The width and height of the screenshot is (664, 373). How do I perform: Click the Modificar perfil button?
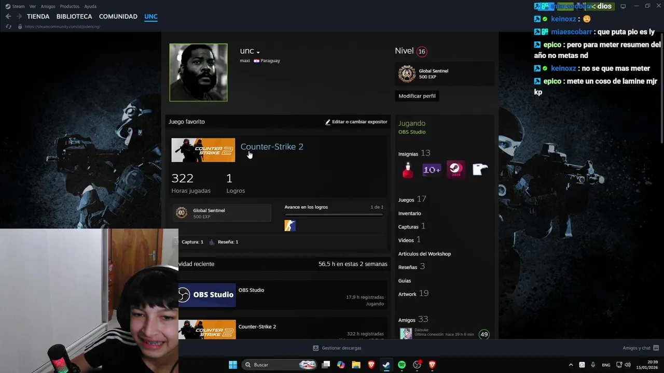tap(417, 96)
